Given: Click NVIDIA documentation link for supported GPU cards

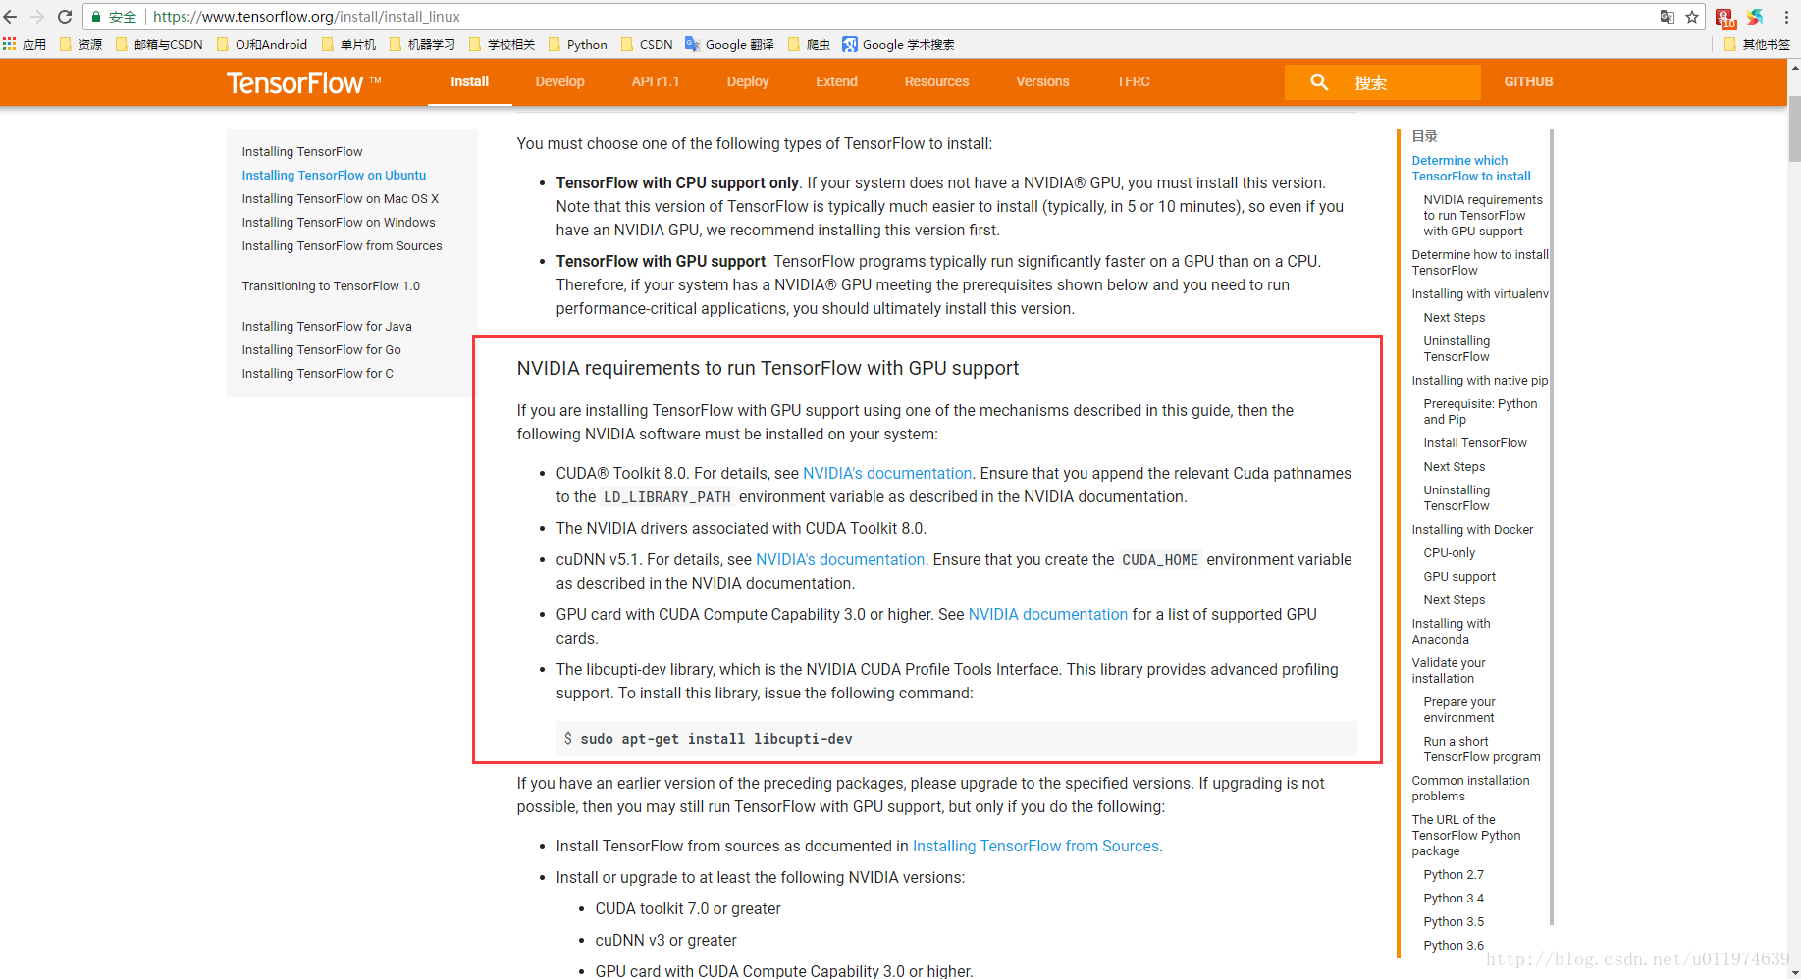Looking at the screenshot, I should pyautogui.click(x=1048, y=614).
